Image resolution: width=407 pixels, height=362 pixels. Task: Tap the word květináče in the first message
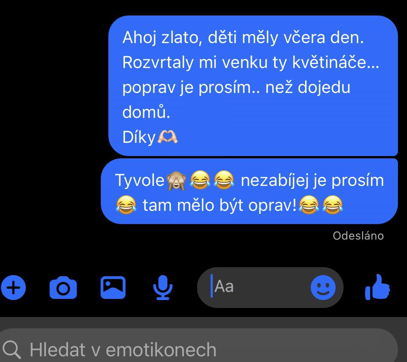coord(336,62)
